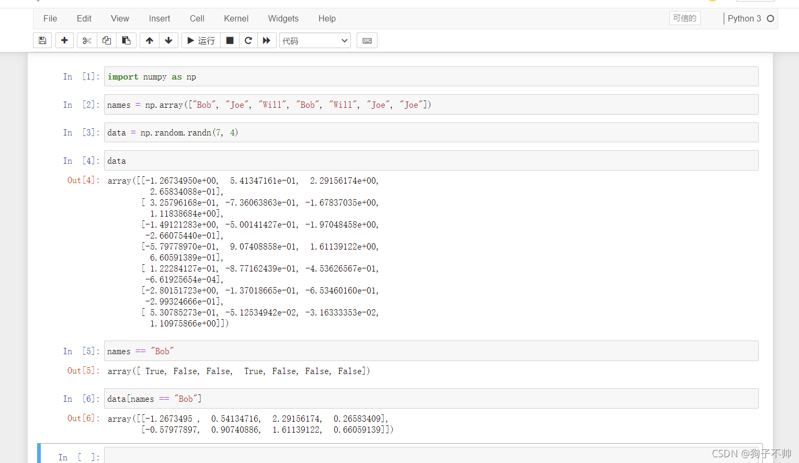Move selected cell up with arrow icon
799x463 pixels.
tap(150, 40)
